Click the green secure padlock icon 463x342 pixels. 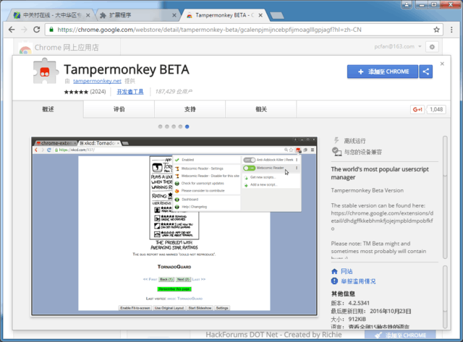click(x=51, y=30)
